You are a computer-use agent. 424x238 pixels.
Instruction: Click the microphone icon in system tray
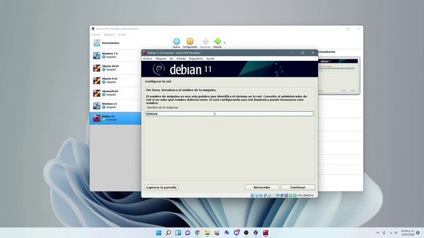pos(384,233)
